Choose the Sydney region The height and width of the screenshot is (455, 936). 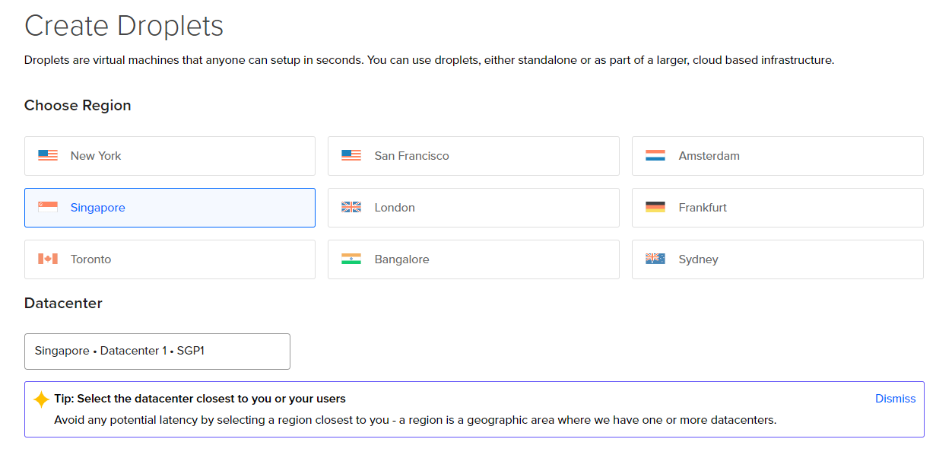778,259
